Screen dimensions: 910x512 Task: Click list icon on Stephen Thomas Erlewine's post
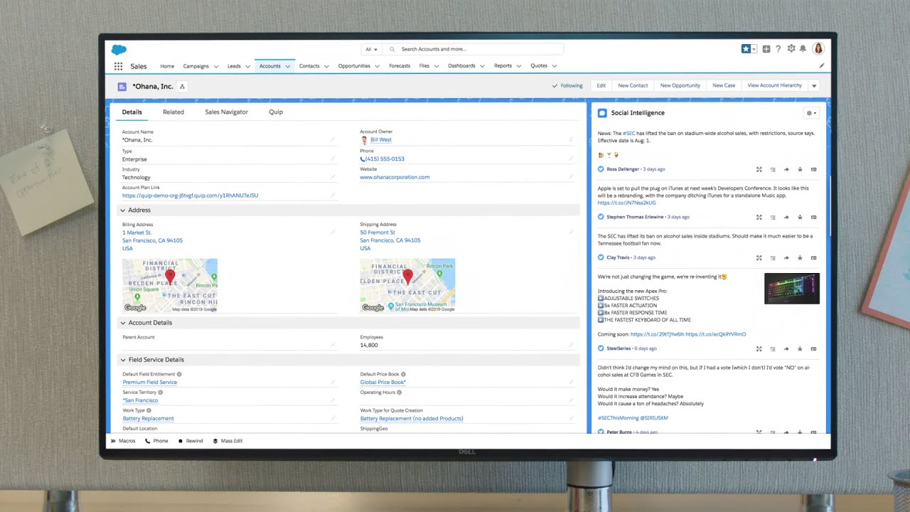coord(773,217)
